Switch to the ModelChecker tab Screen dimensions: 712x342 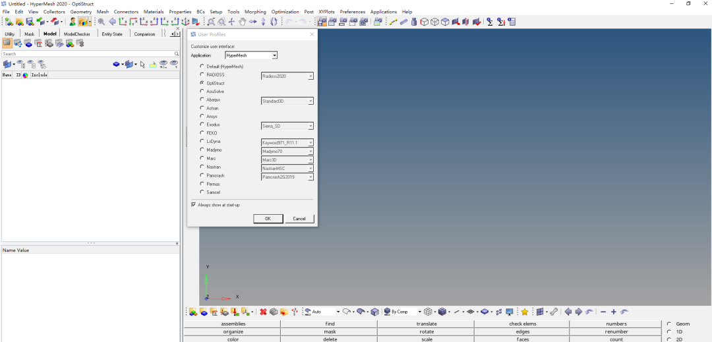tap(76, 34)
